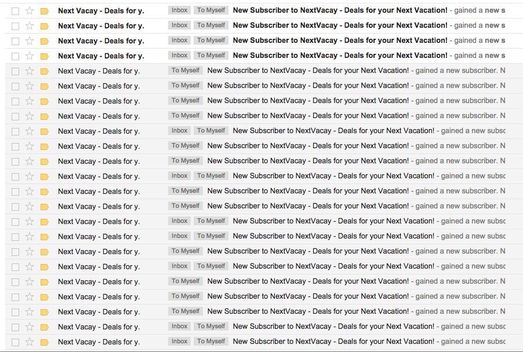
Task: Click To Myself label on first non-bold email
Action: [186, 71]
